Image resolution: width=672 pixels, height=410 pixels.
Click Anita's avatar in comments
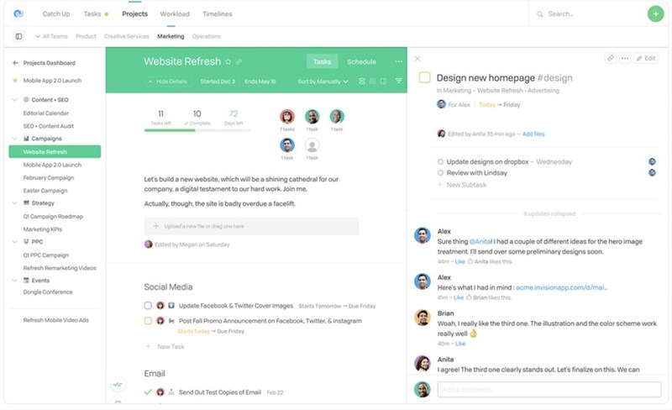[x=423, y=363]
